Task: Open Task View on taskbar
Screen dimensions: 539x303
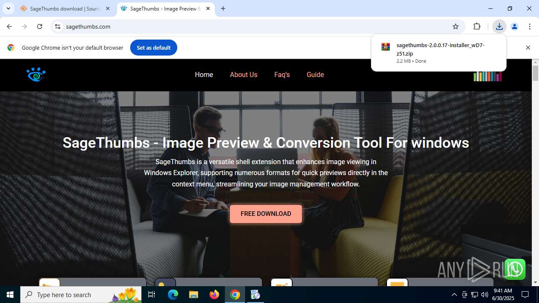Action: coord(152,295)
